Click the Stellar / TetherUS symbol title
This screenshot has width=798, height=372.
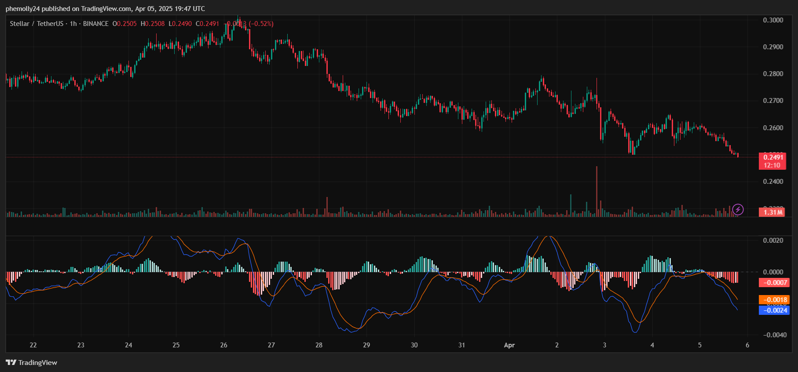(37, 24)
